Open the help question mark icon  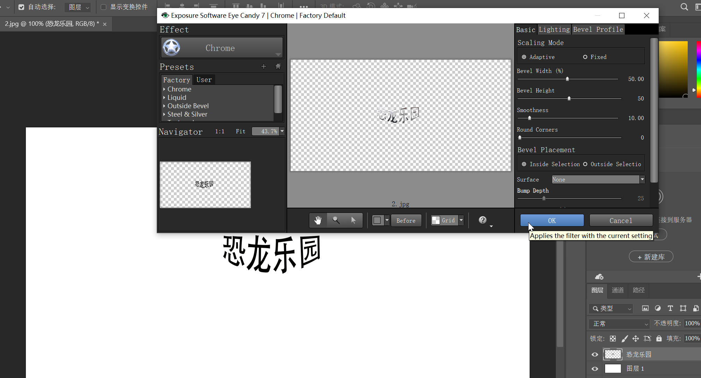(x=482, y=220)
